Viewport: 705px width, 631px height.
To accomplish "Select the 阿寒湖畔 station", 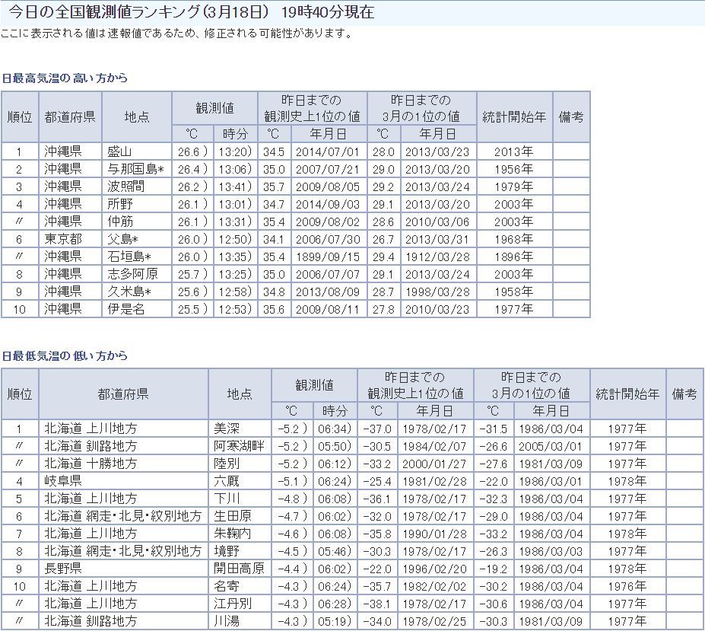I will tap(239, 446).
